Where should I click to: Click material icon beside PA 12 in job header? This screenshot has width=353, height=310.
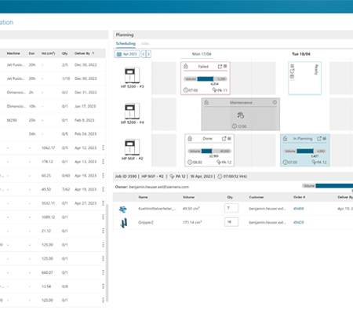(172, 177)
